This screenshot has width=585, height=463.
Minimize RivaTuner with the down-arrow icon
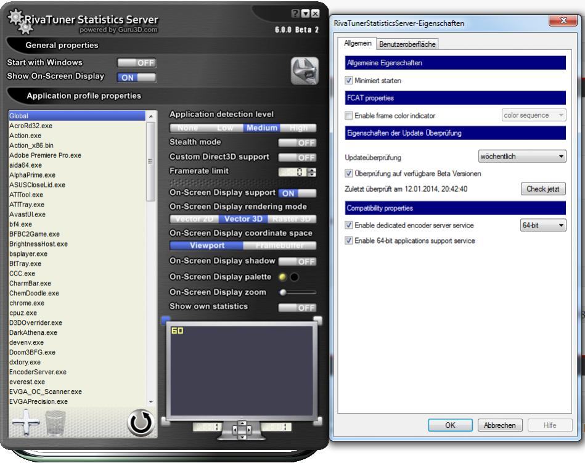click(305, 14)
